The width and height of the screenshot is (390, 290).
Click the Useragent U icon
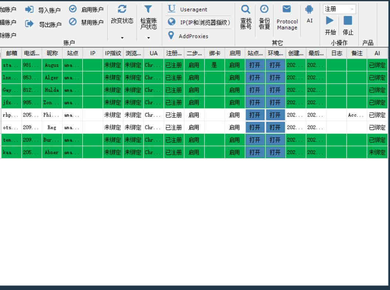pyautogui.click(x=171, y=9)
